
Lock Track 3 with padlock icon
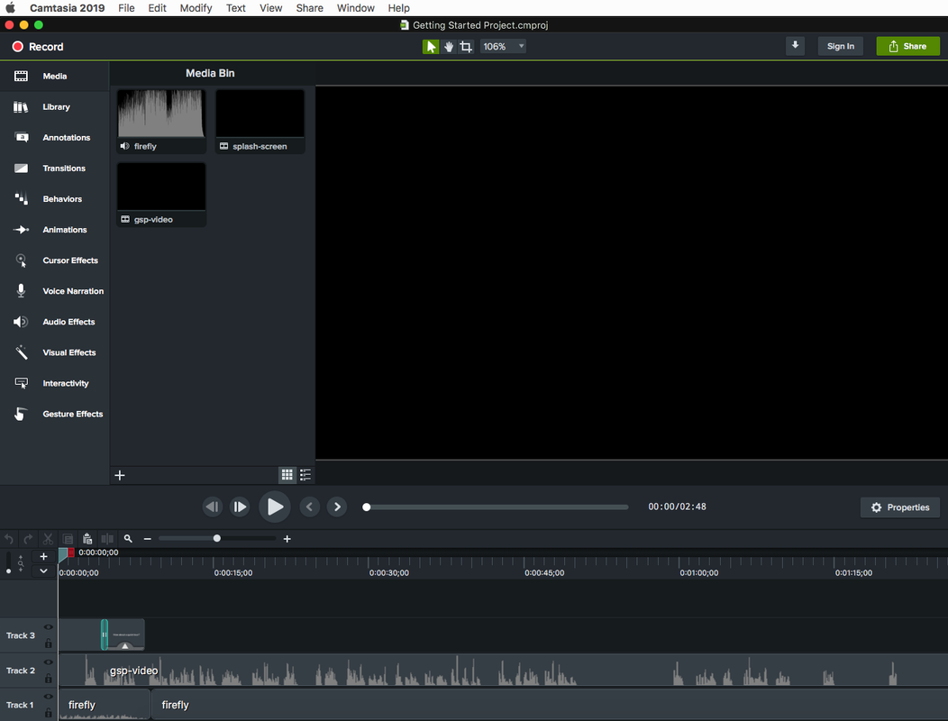pyautogui.click(x=49, y=643)
